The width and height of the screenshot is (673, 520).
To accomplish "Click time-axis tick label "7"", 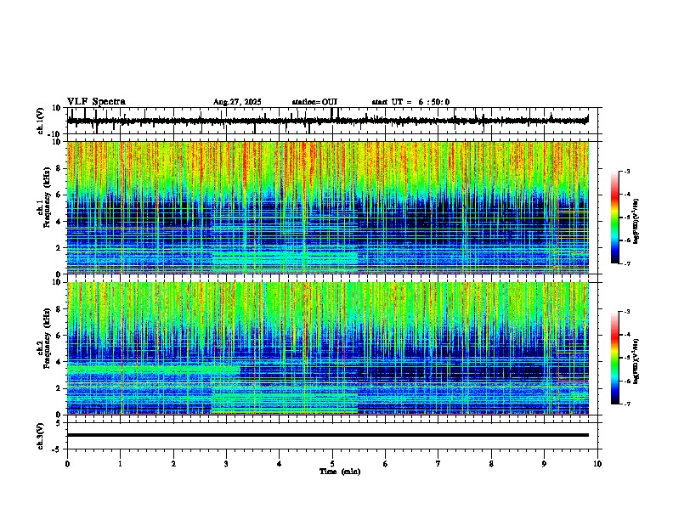I will (438, 464).
